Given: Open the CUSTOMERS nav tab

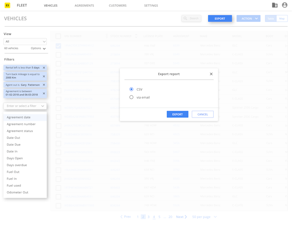Looking at the screenshot, I should [x=118, y=5].
